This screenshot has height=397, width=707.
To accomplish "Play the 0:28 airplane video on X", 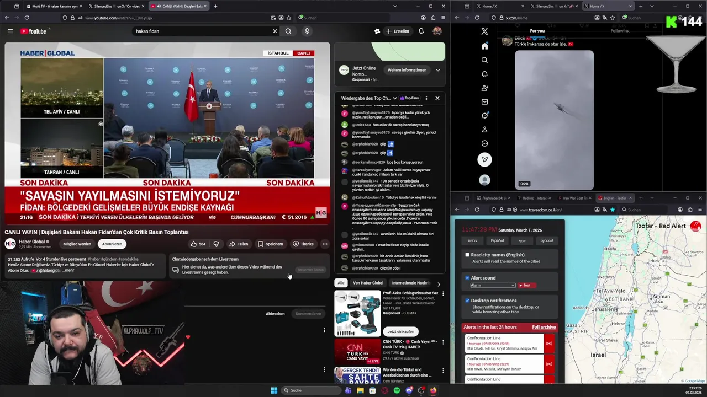I will [554, 120].
